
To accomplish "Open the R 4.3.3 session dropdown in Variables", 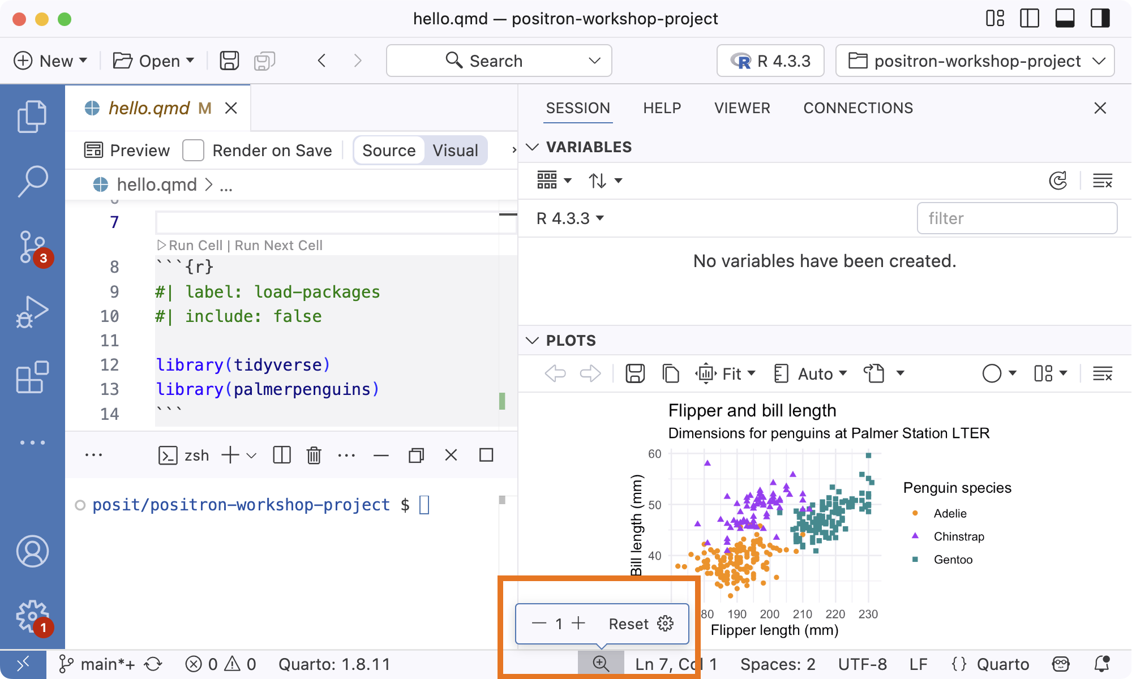I will coord(570,218).
